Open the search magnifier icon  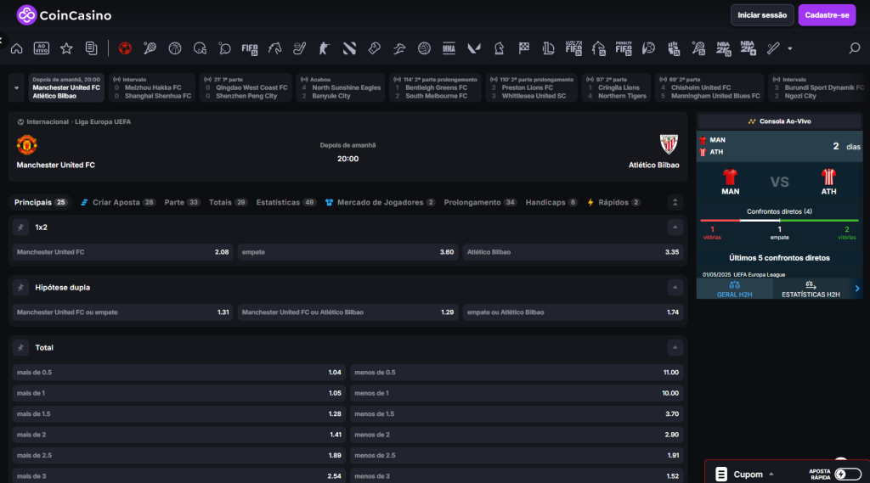point(855,48)
